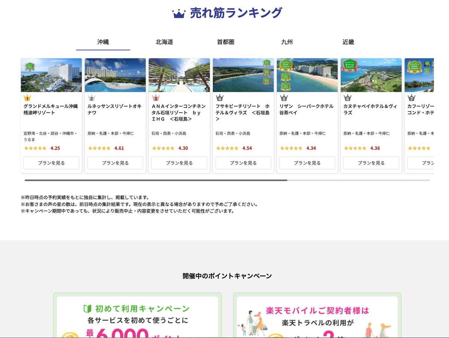The height and width of the screenshot is (338, 449).
Task: Select the 沖縄 region tab
Action: tap(103, 42)
